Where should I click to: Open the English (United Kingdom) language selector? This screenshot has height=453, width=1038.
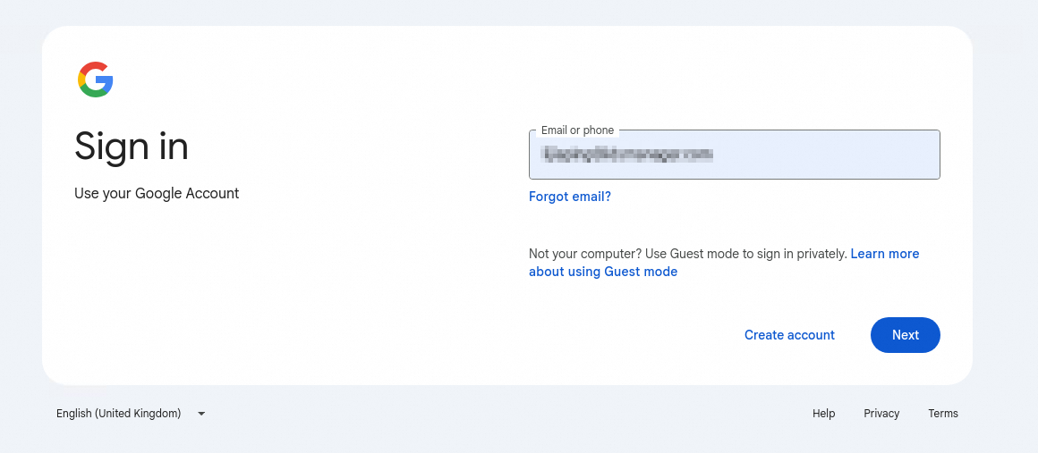pos(131,414)
